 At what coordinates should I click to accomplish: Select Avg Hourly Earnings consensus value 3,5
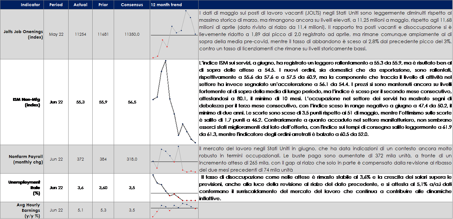click(132, 210)
